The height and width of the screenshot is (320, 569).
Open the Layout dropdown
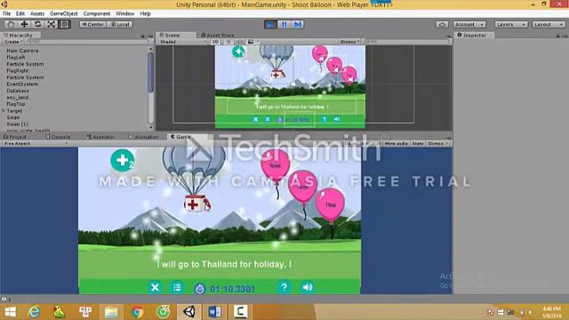[x=549, y=24]
